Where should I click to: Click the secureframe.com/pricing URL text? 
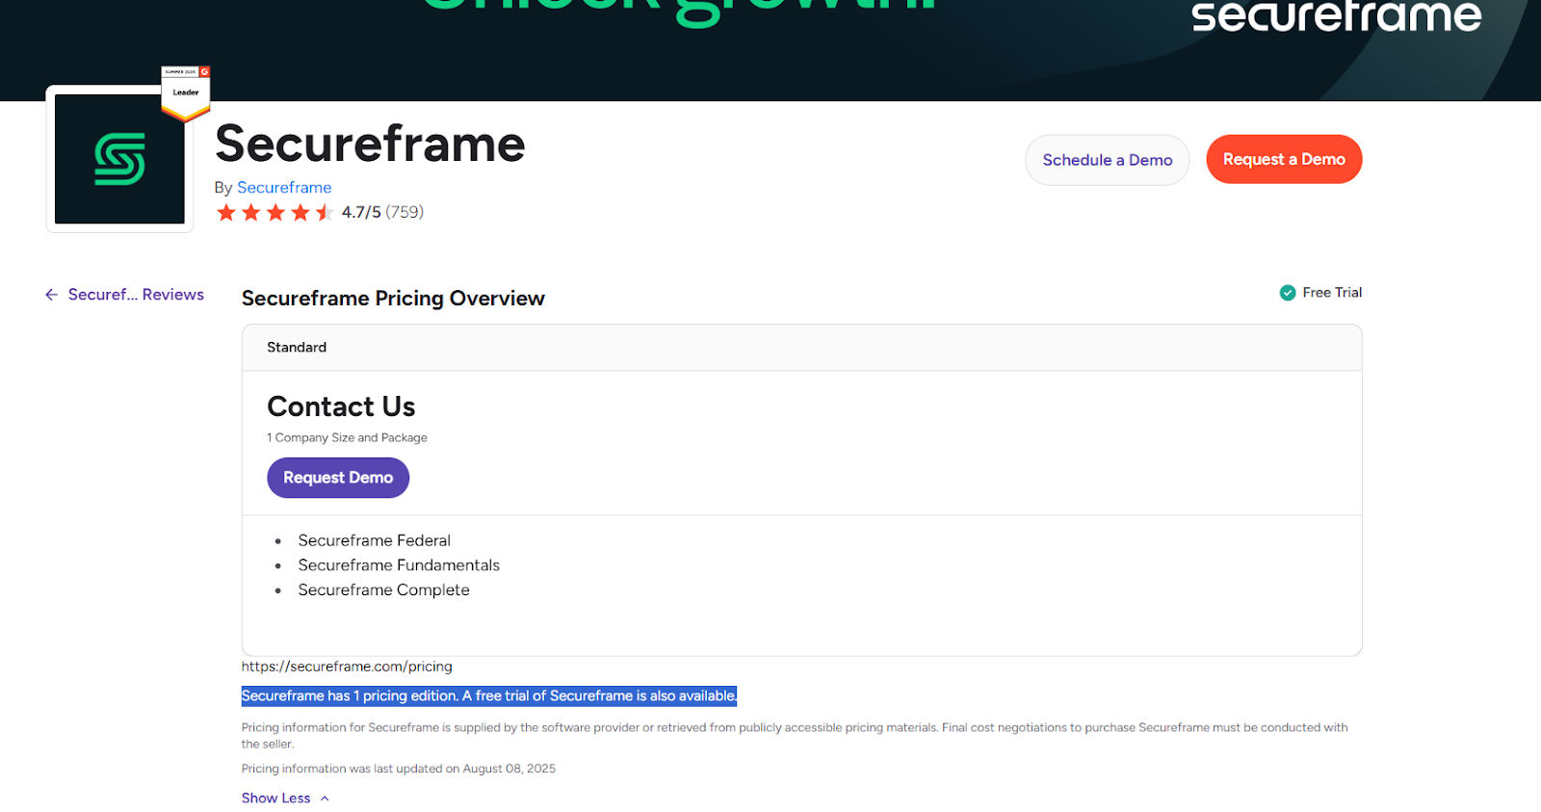pos(347,667)
